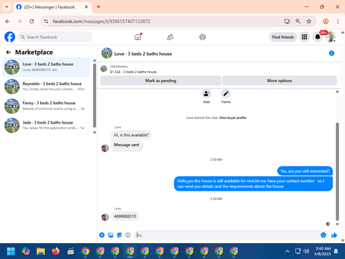This screenshot has width=345, height=259.
Task: Show hidden system tray icons
Action: click(287, 251)
